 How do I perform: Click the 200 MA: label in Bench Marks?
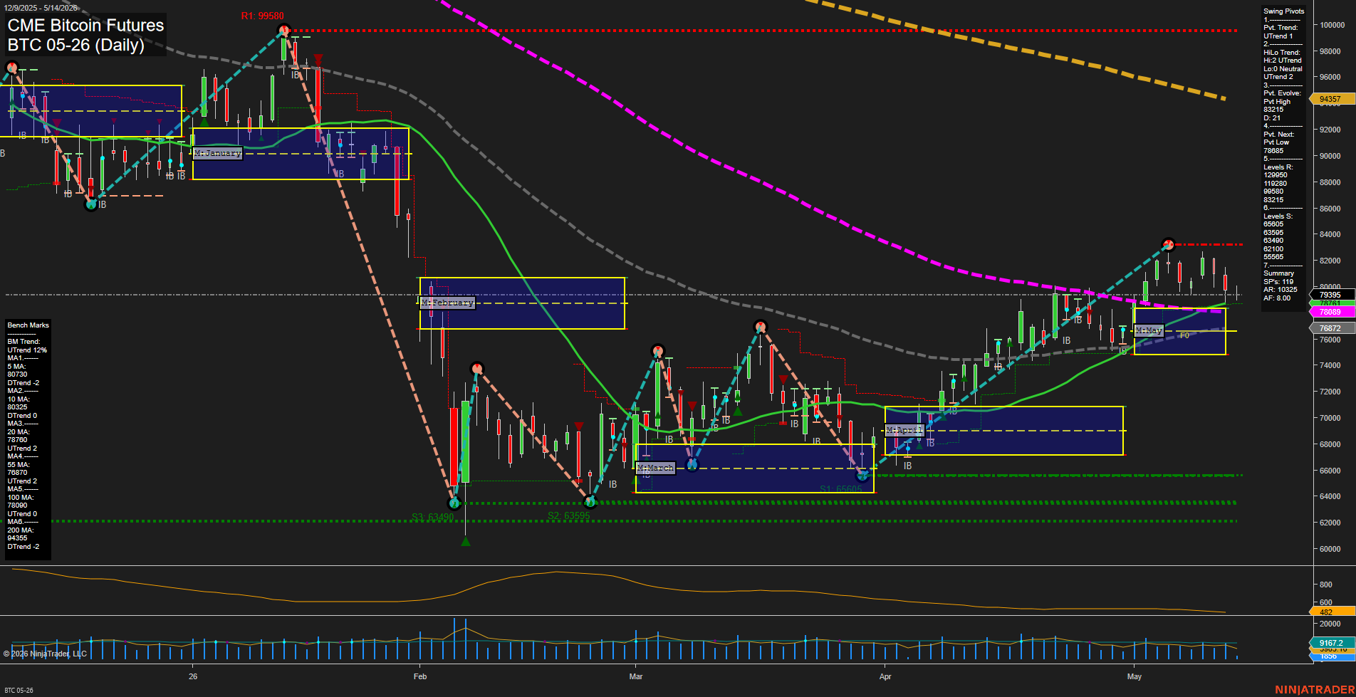[20, 530]
